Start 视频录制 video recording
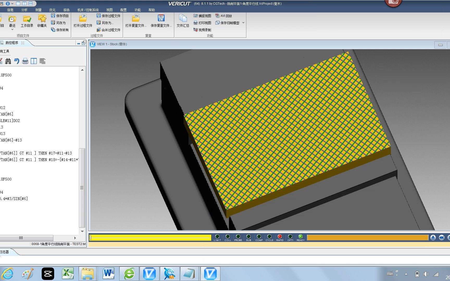Viewport: 450px width, 281px height. click(202, 30)
